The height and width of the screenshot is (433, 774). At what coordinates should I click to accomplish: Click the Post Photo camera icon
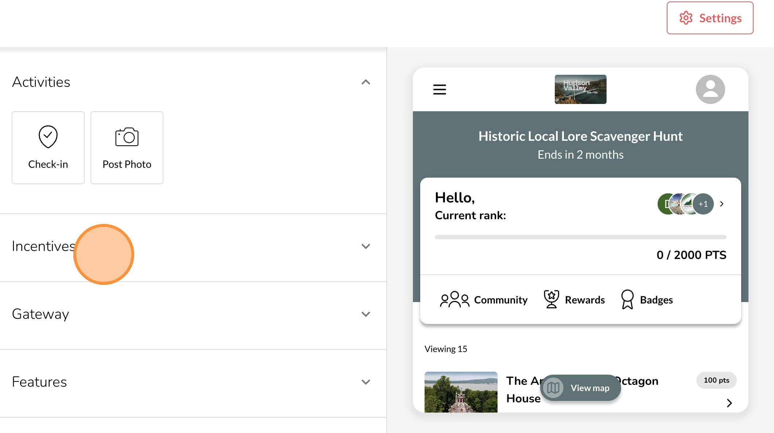(x=127, y=137)
